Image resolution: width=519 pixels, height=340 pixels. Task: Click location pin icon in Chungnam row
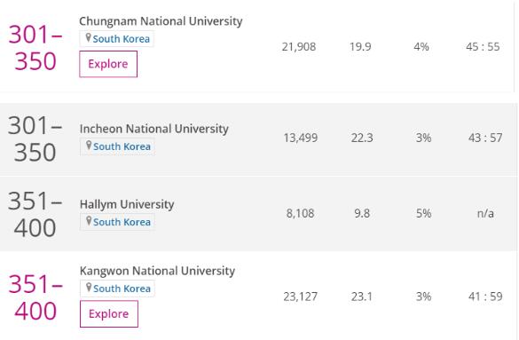click(88, 38)
